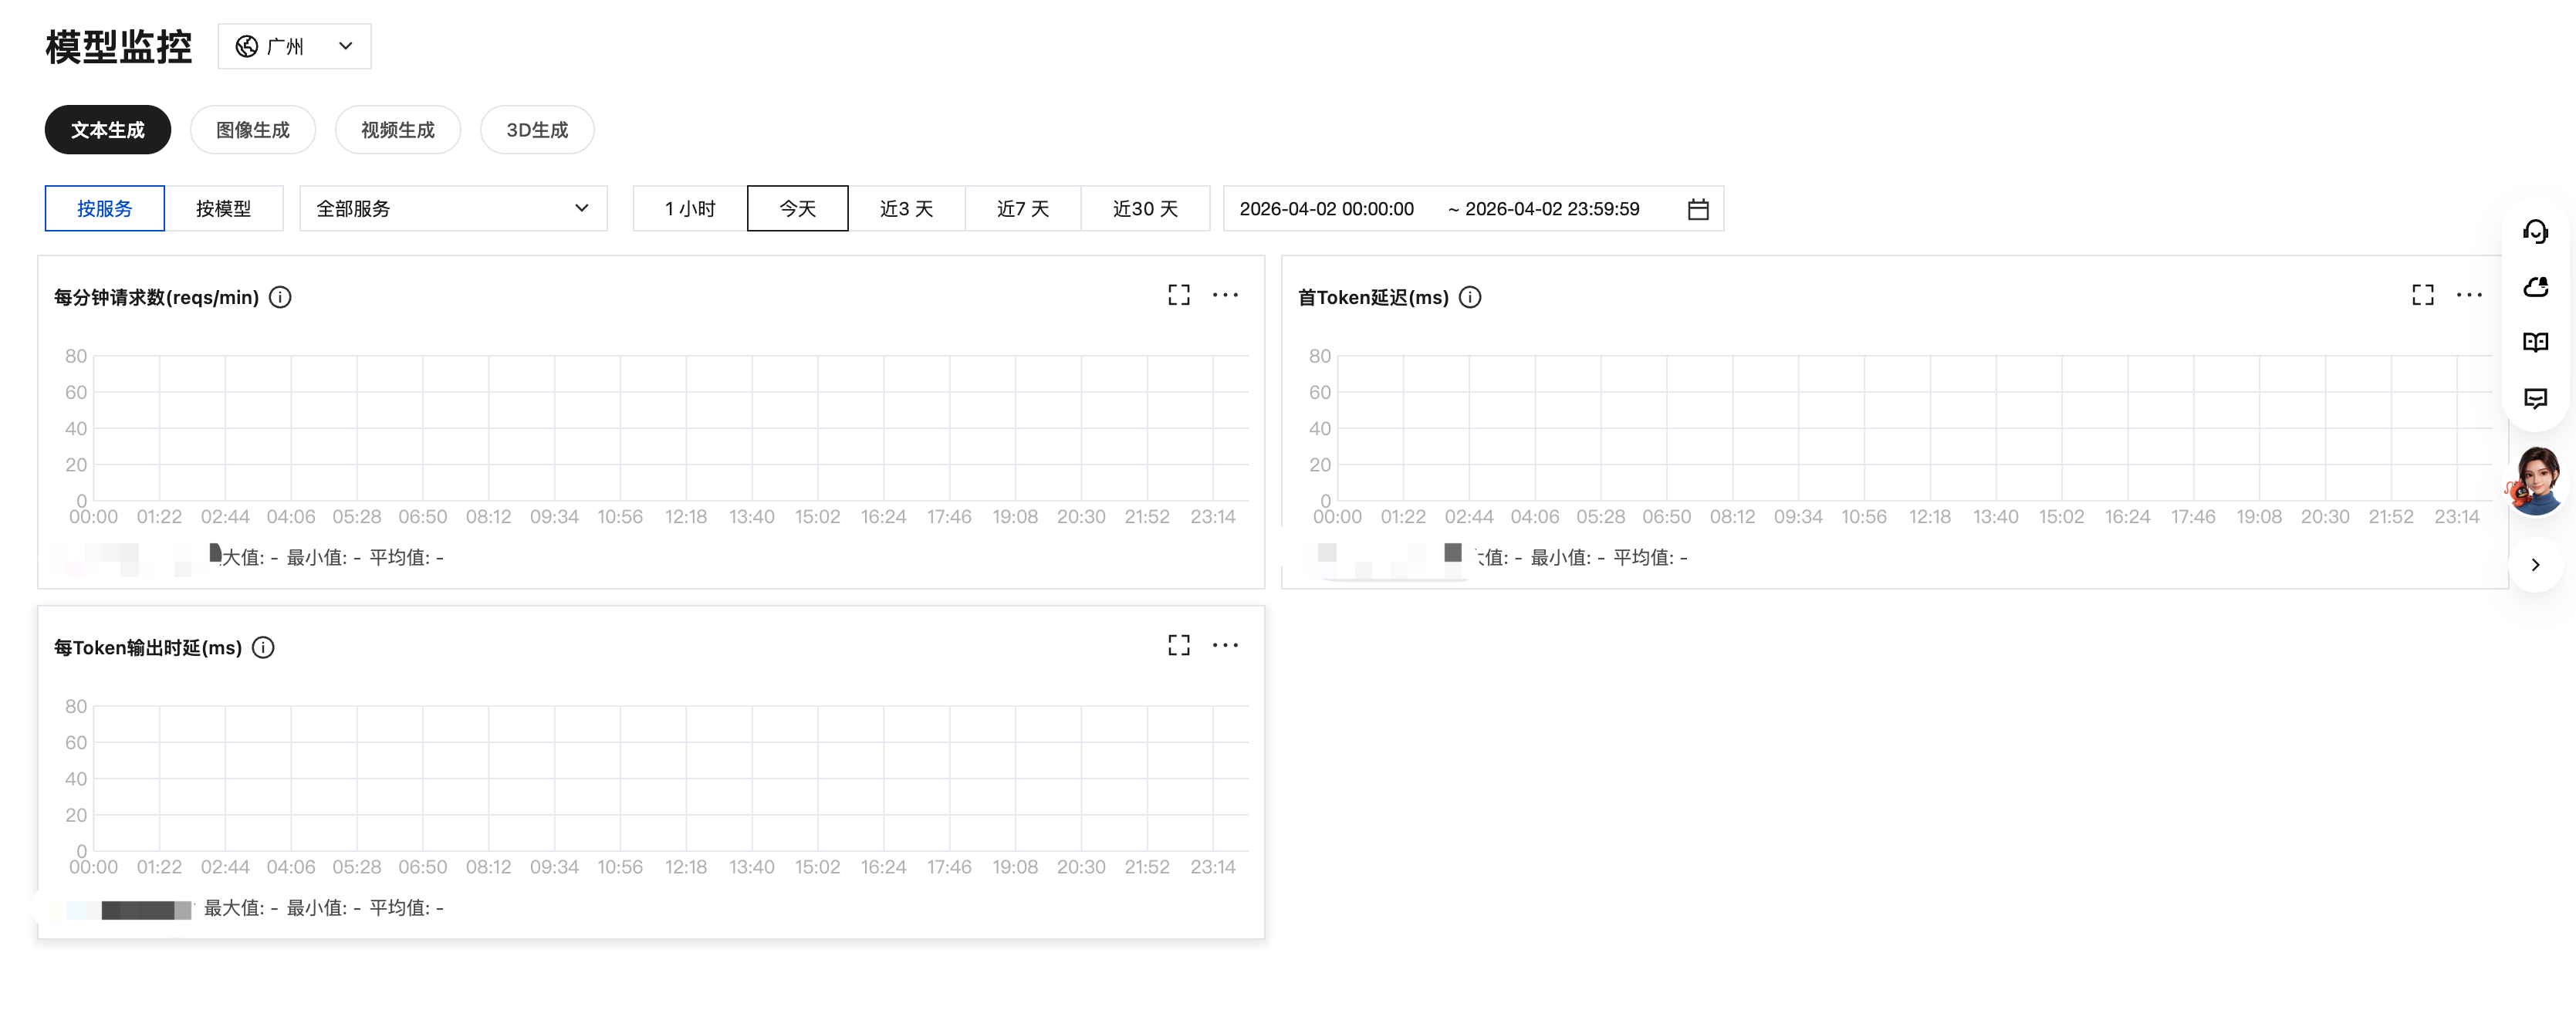Screen dimensions: 2576x1017
Task: Switch grouping to 按模型
Action: (223, 209)
